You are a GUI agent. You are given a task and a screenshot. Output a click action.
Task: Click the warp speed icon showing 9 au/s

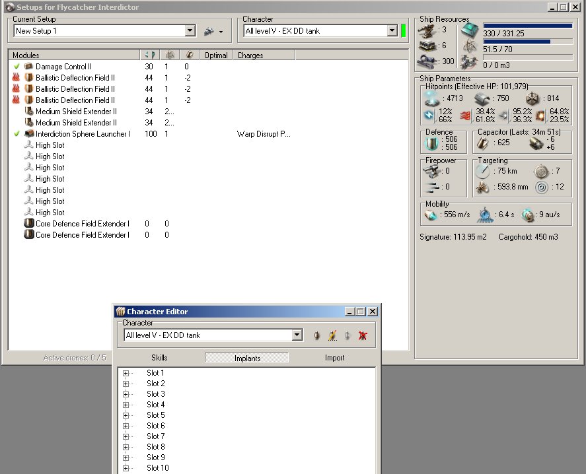(x=528, y=215)
